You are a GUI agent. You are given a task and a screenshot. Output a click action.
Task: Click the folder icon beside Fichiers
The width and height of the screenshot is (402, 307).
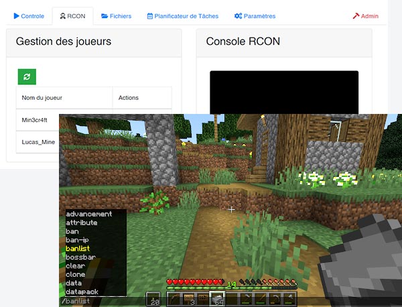pyautogui.click(x=105, y=16)
